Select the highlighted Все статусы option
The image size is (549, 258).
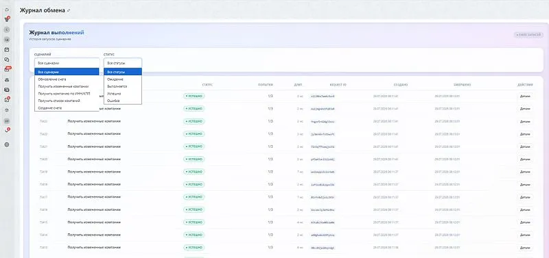[123, 72]
